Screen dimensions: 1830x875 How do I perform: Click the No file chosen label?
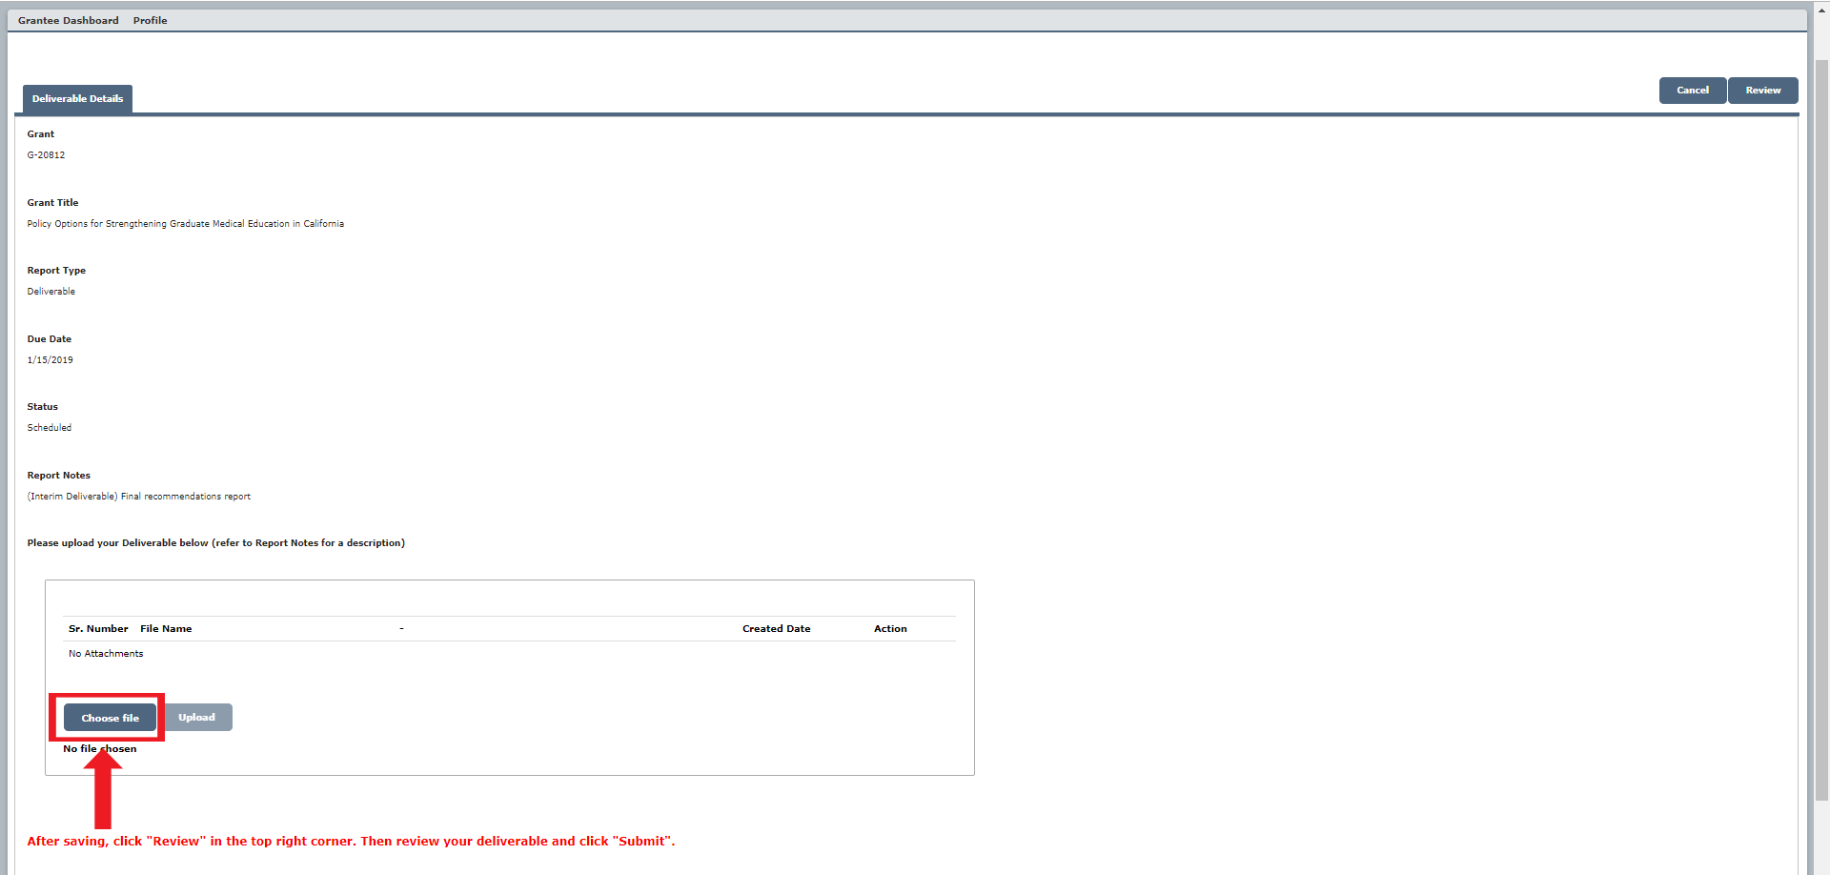click(x=99, y=749)
